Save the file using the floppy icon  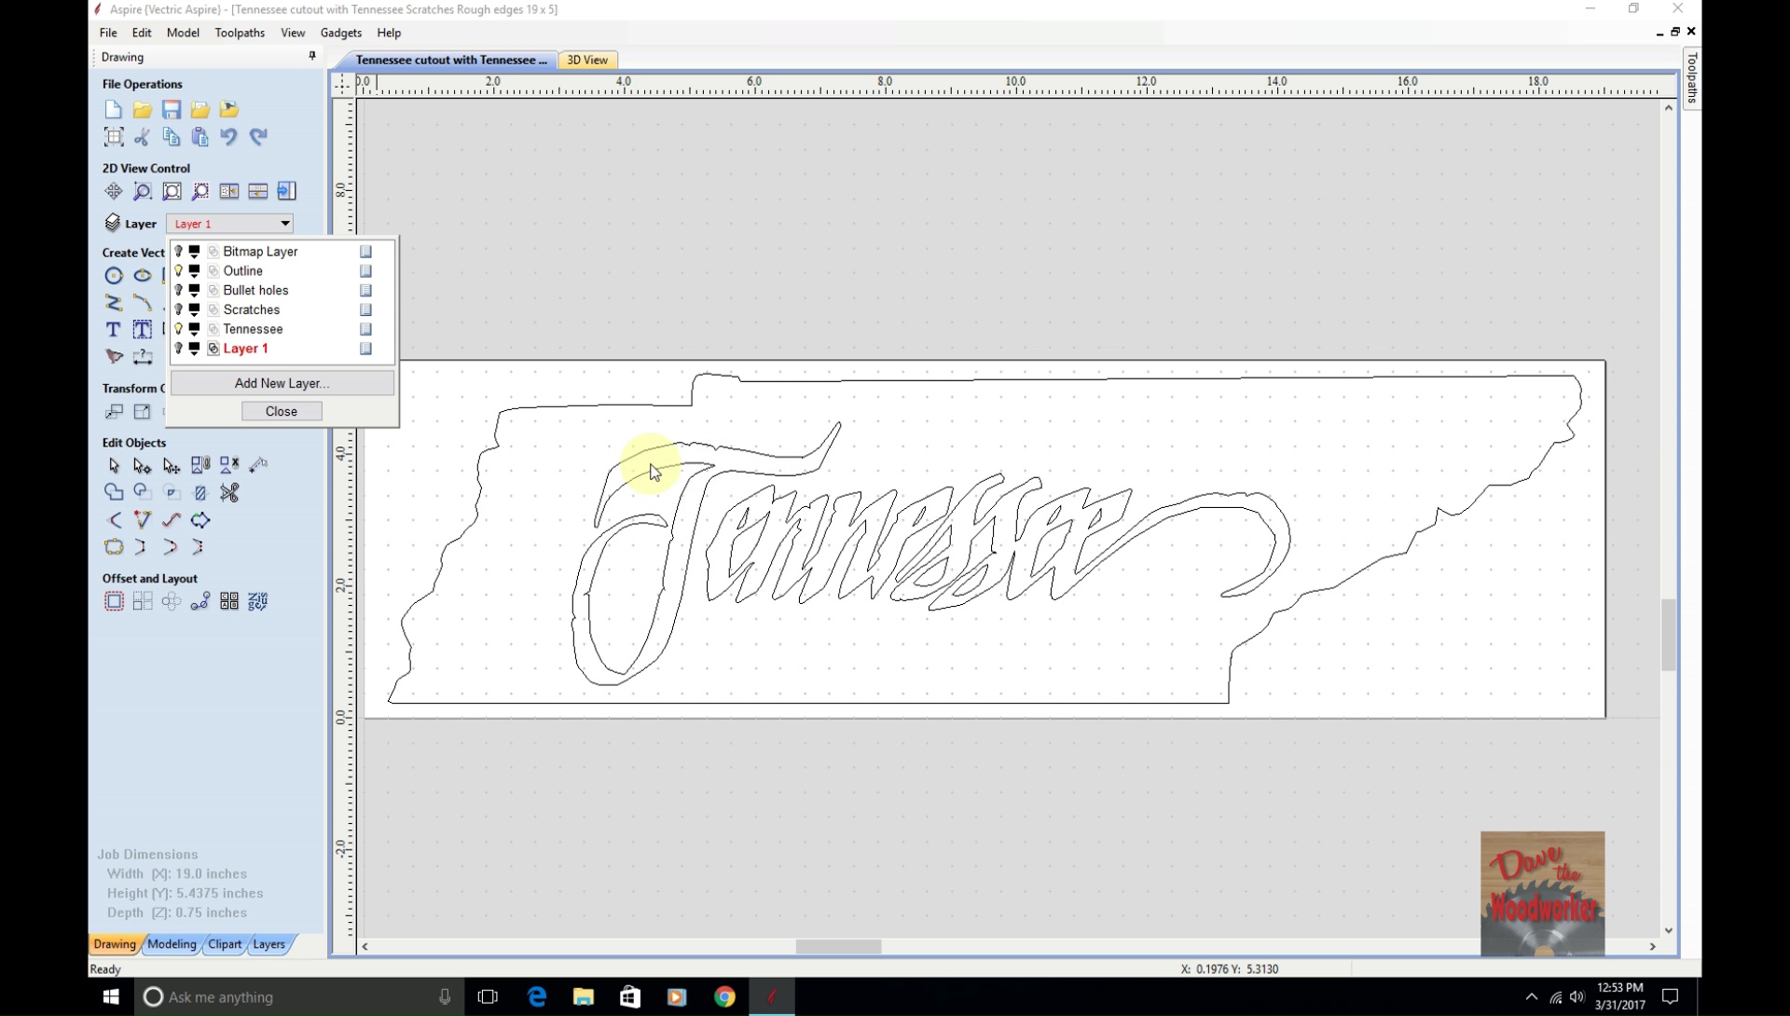(172, 110)
